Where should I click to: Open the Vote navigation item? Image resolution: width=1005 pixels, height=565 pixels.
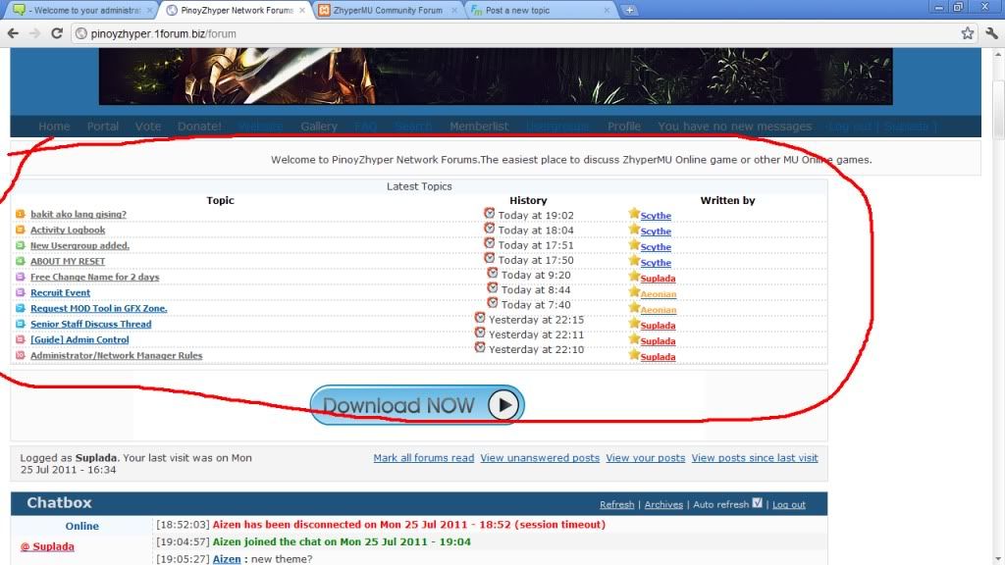pos(148,127)
